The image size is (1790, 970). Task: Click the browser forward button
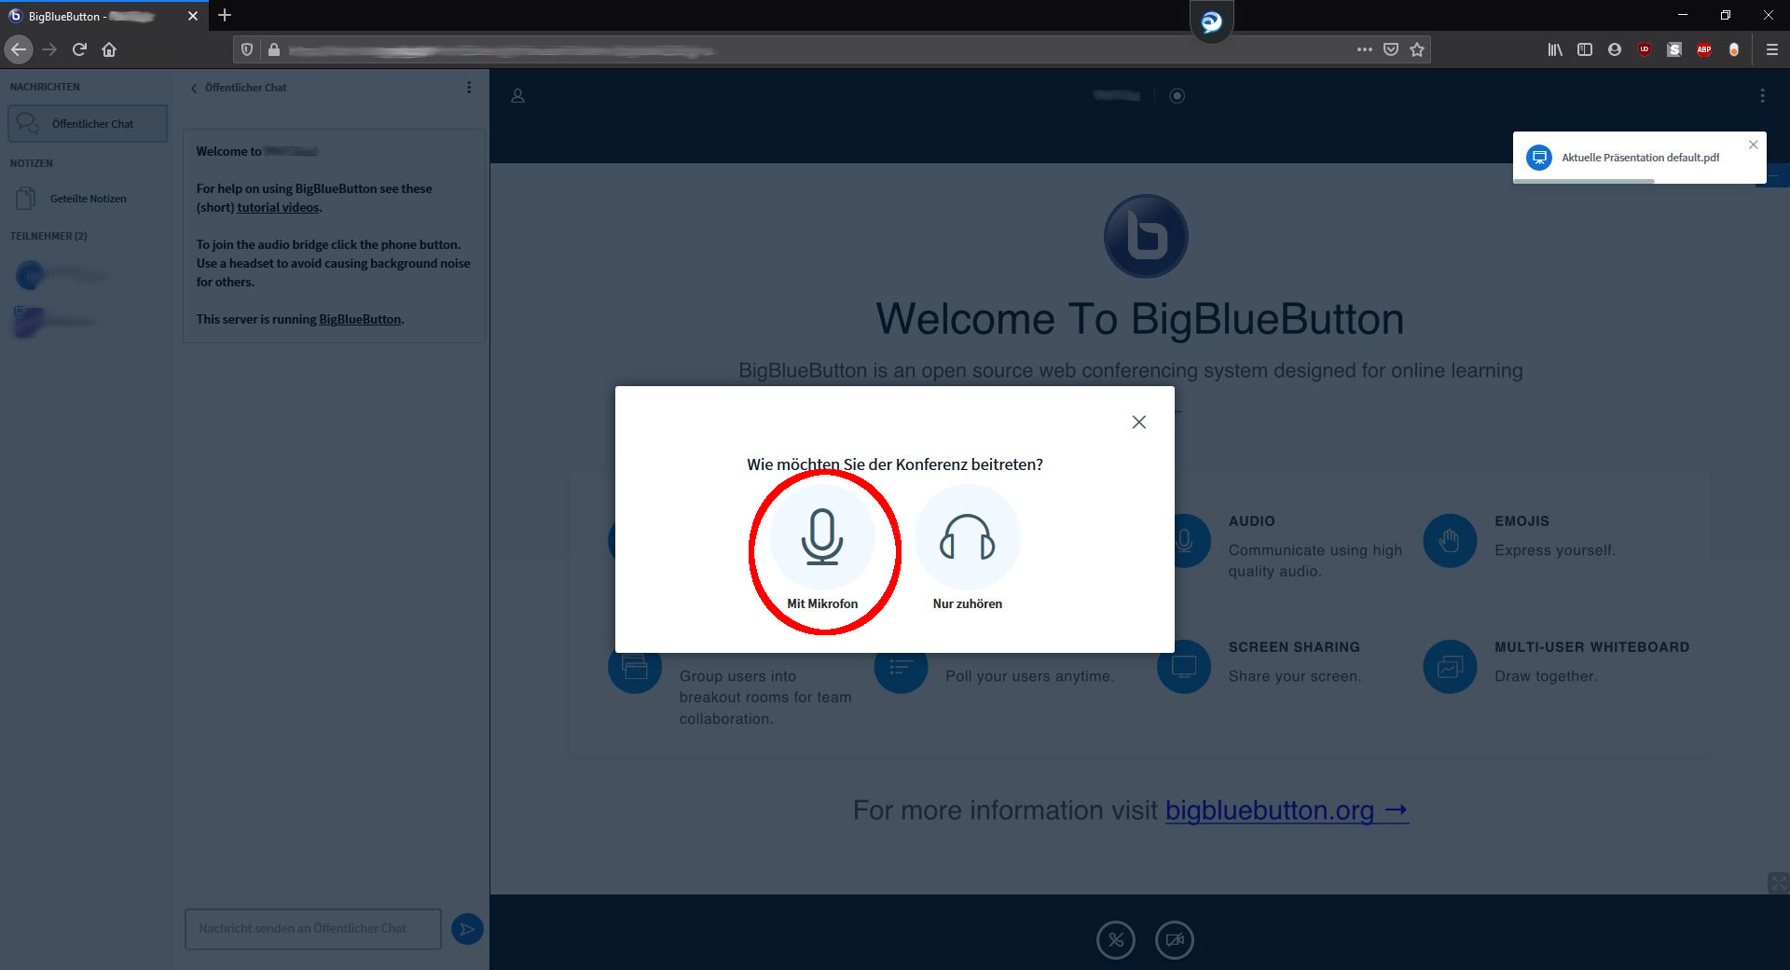click(x=49, y=49)
